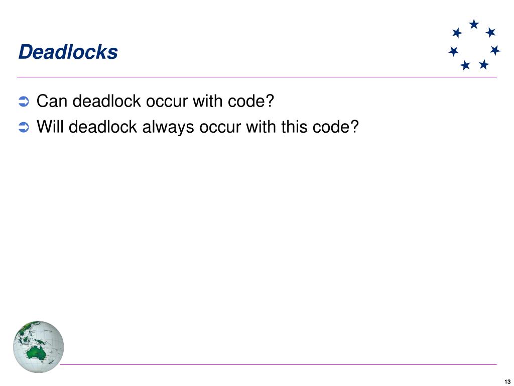Click the leftmost star in the logo
This screenshot has height=386, width=514.
[x=454, y=51]
